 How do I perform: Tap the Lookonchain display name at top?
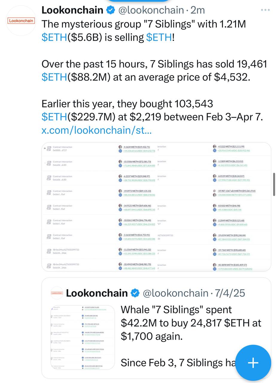[x=72, y=10]
